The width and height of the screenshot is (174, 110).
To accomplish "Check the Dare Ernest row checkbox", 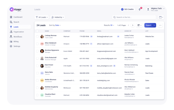I will [x=37, y=66].
